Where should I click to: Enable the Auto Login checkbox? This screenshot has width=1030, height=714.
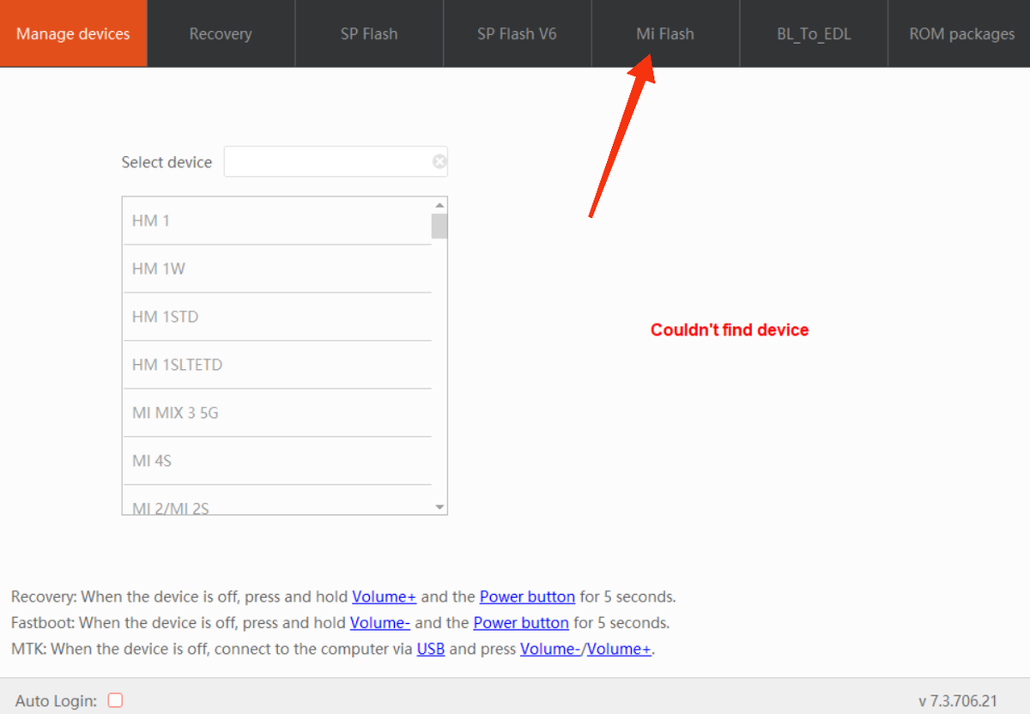pyautogui.click(x=115, y=700)
